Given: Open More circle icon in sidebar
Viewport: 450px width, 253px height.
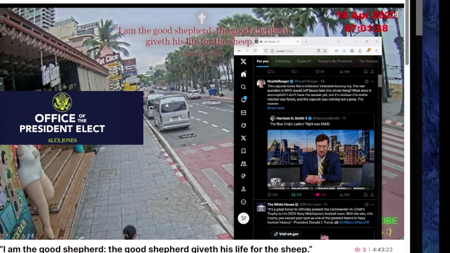Looking at the screenshot, I should click(x=243, y=202).
